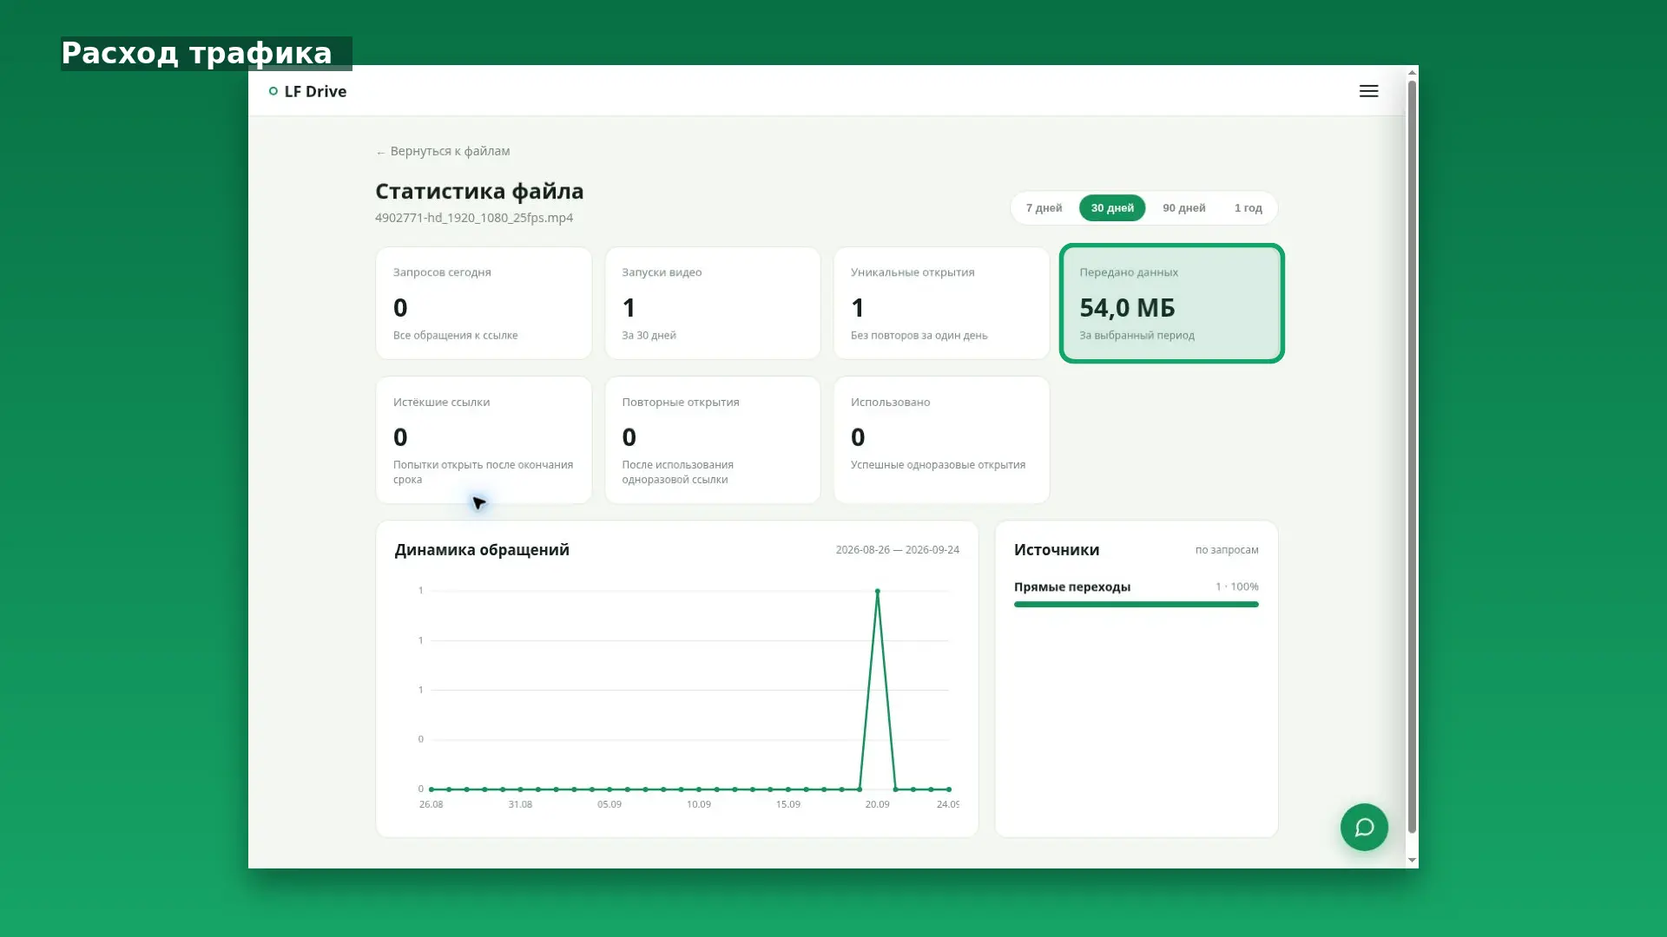Click the Уникальные открытия card
The image size is (1667, 937).
point(941,303)
